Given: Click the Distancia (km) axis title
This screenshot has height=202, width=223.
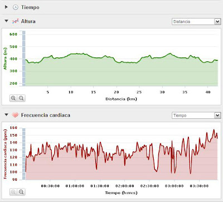Looking at the screenshot, I should 121,99.
